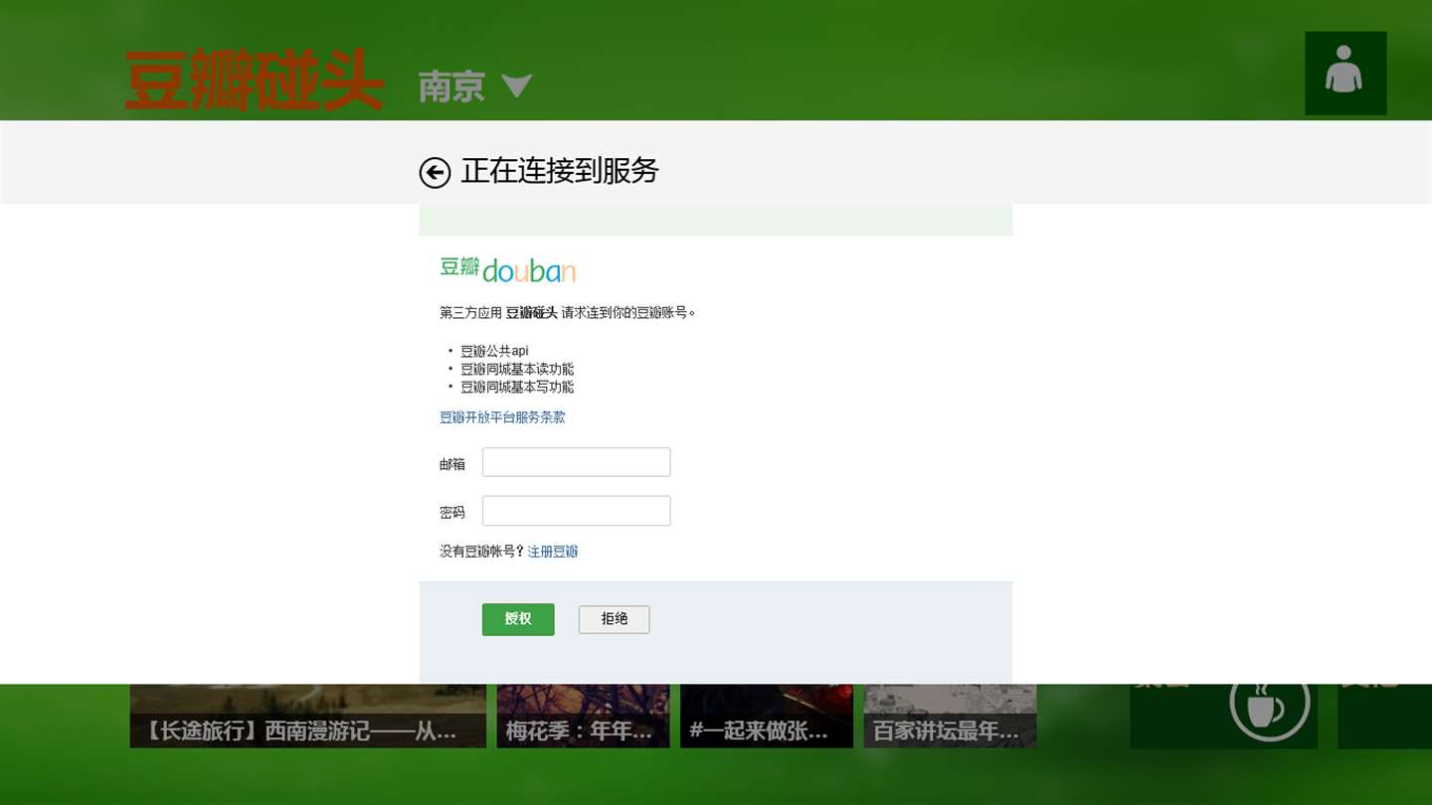Open the 注册豆瓣 registration link

(553, 552)
